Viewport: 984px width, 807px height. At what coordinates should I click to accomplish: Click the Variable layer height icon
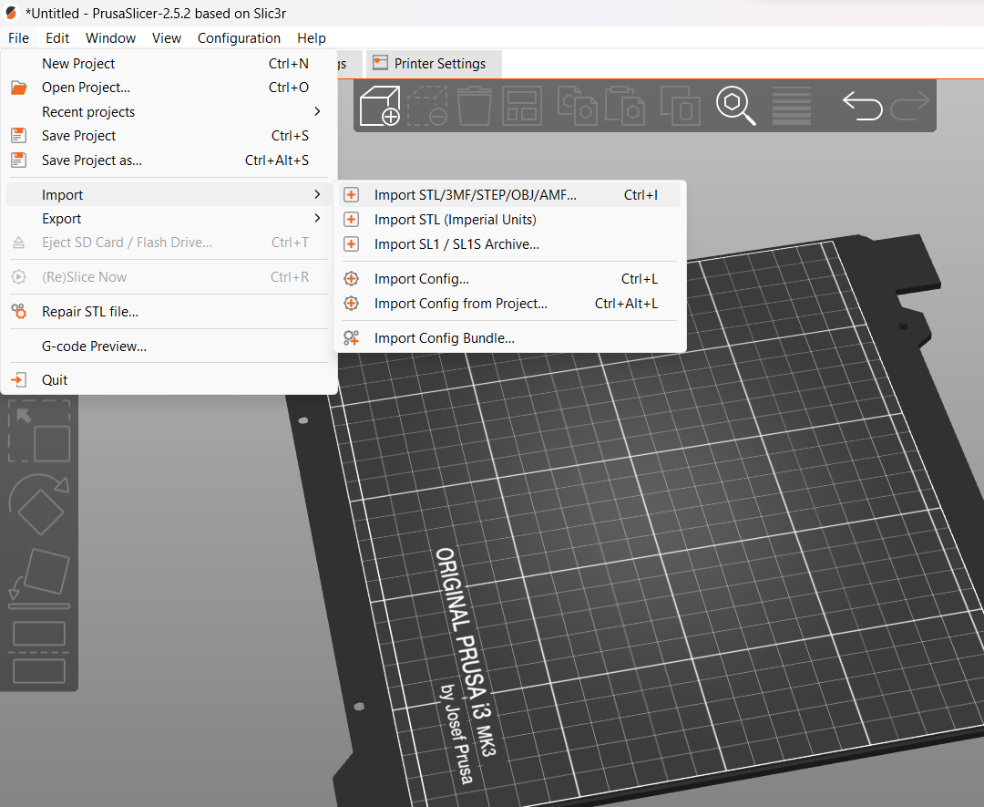pos(791,106)
